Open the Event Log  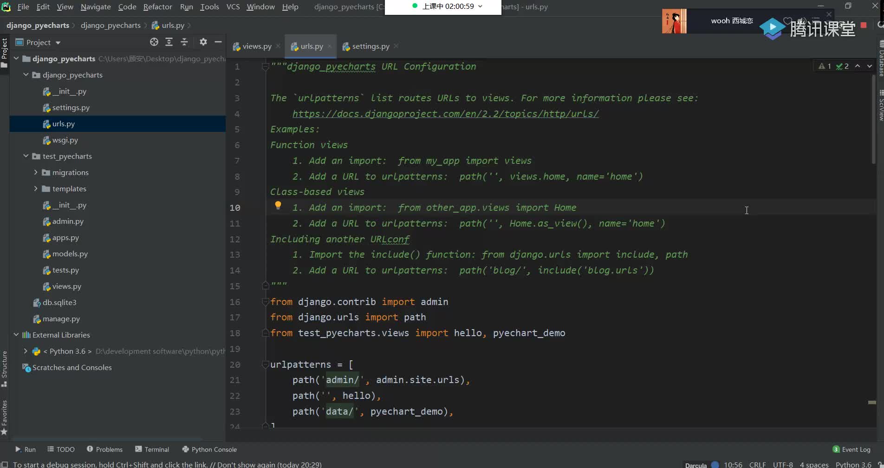(x=851, y=449)
